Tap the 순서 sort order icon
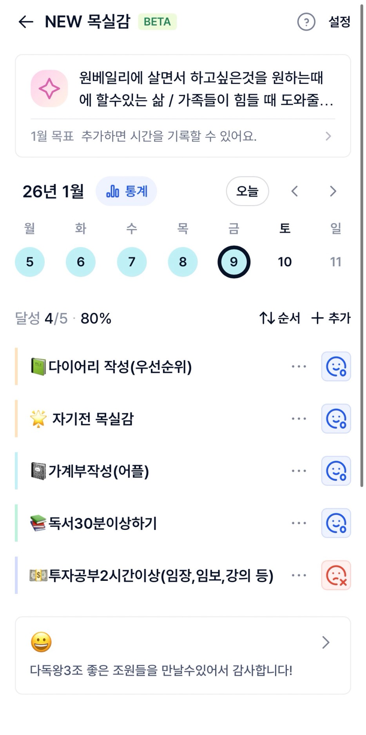Image resolution: width=366 pixels, height=735 pixels. point(267,318)
